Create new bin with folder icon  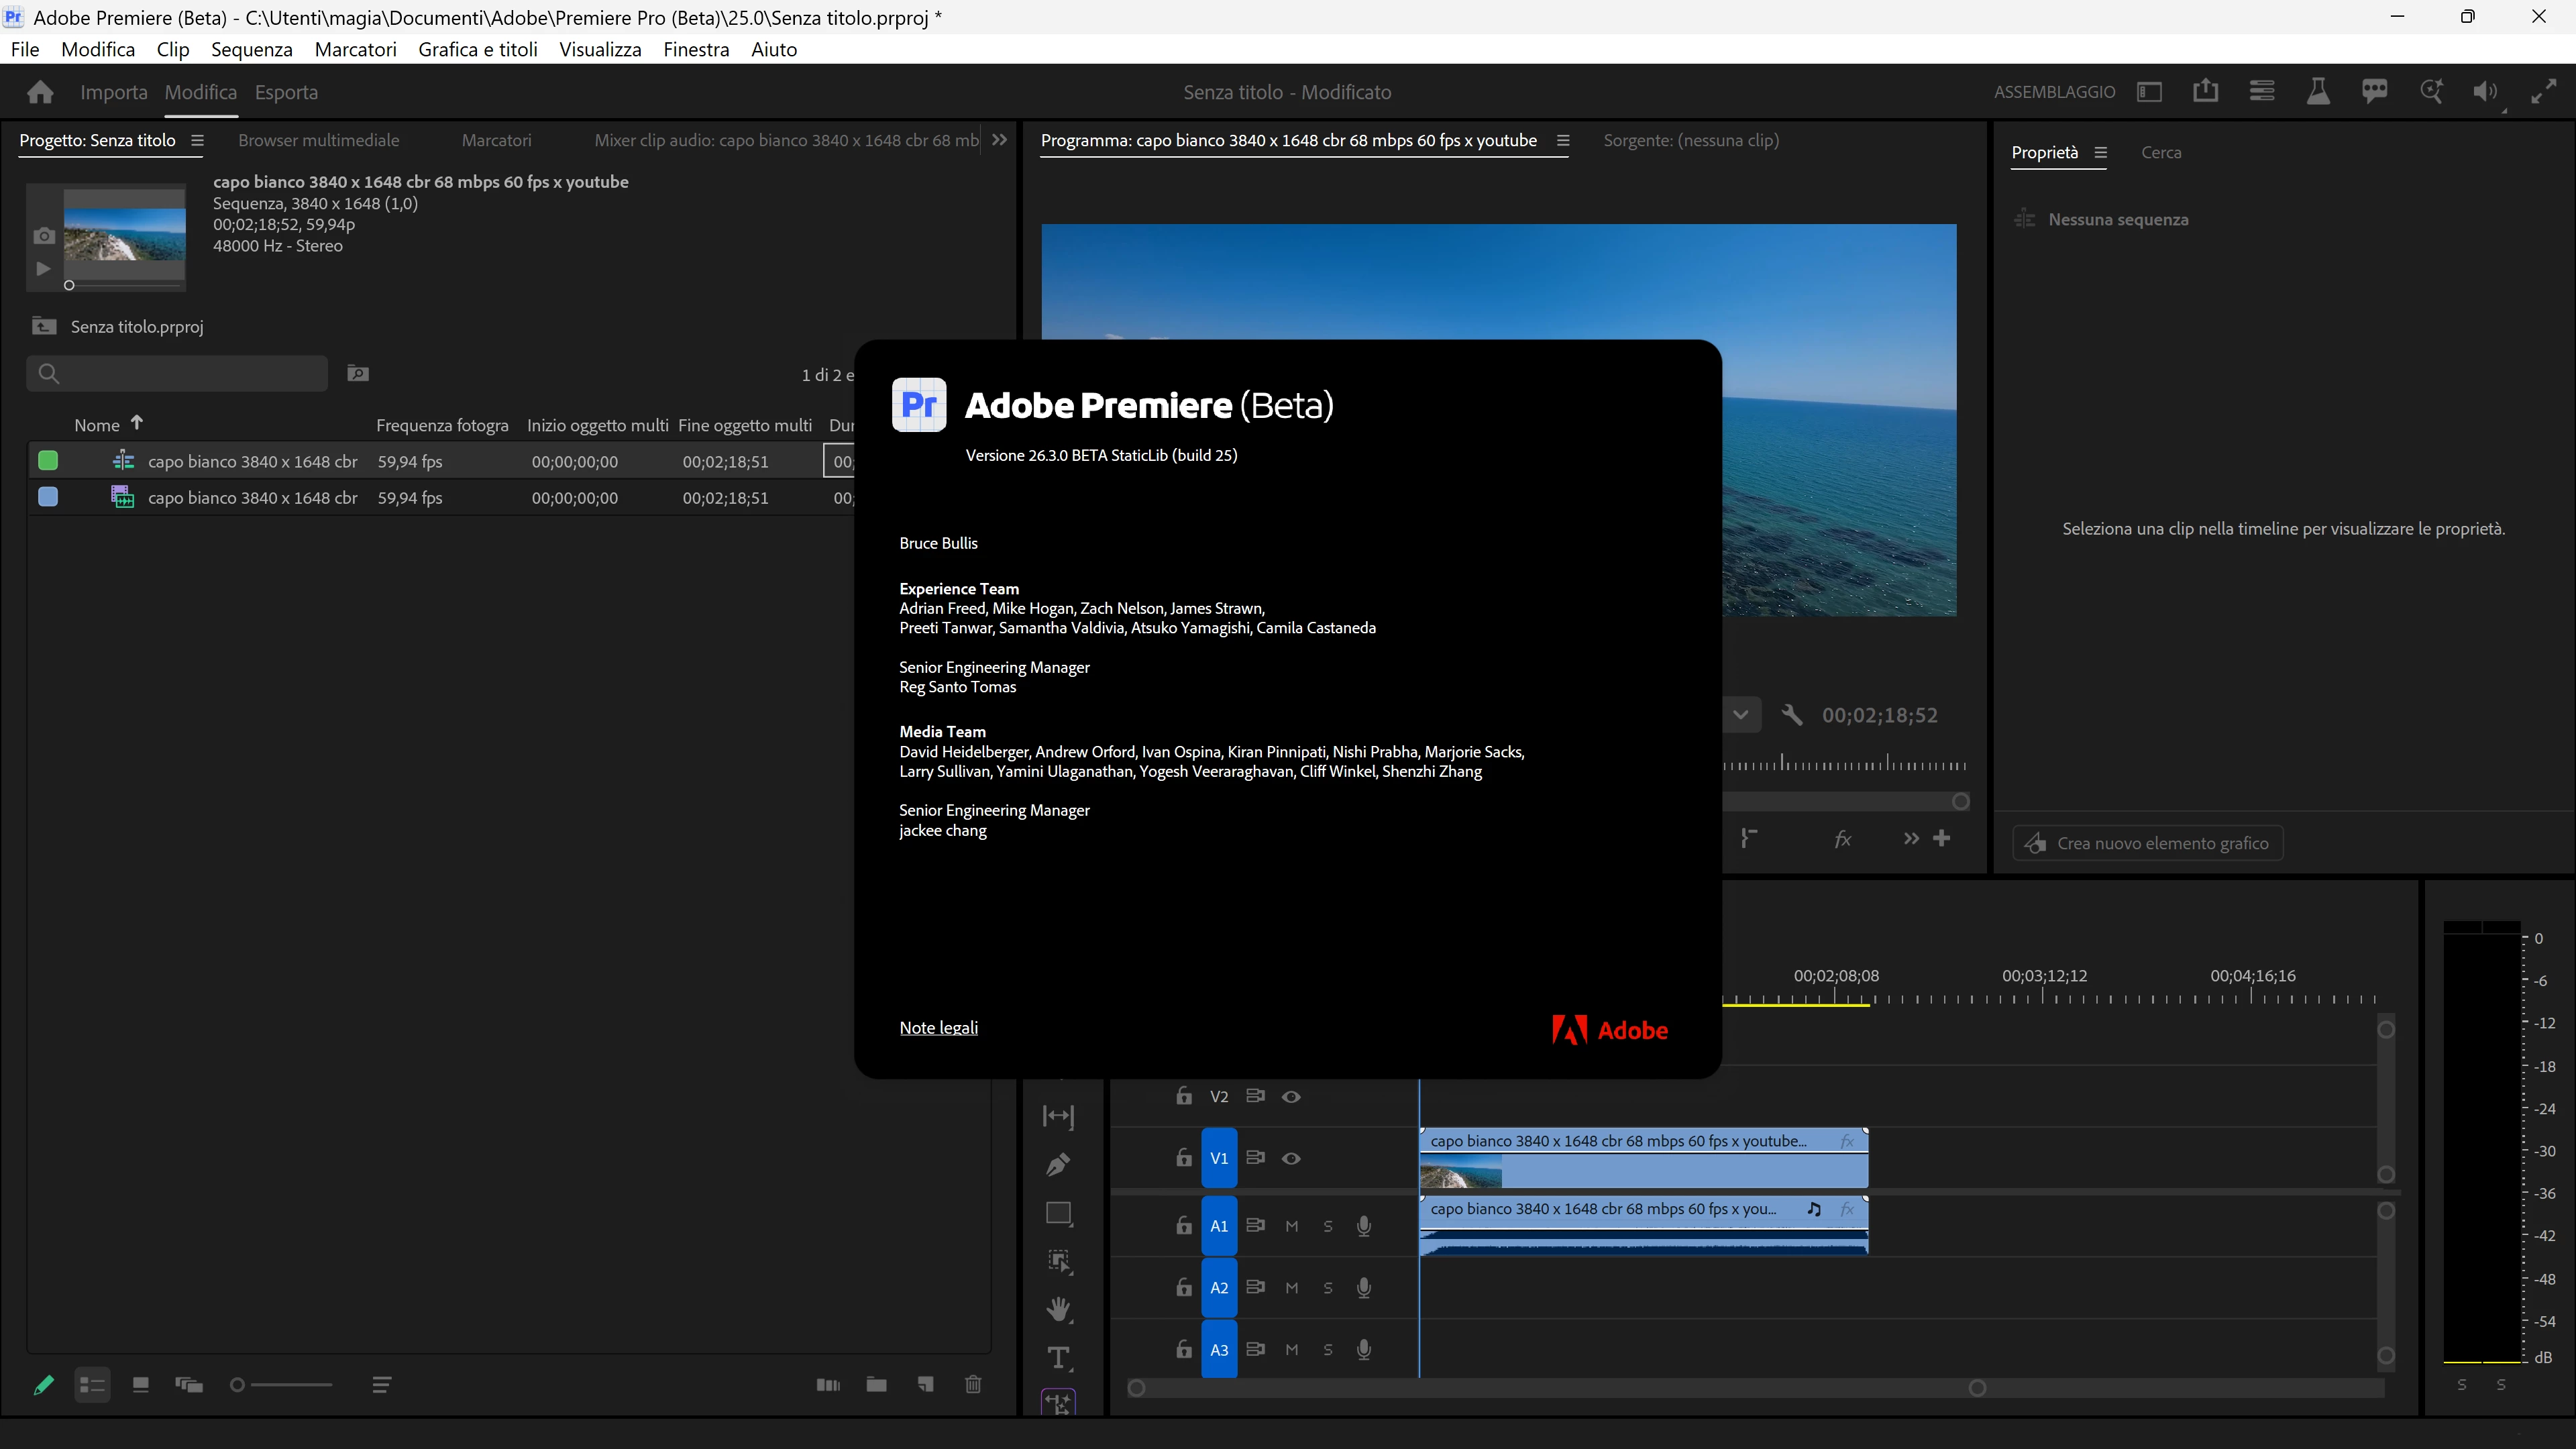876,1385
